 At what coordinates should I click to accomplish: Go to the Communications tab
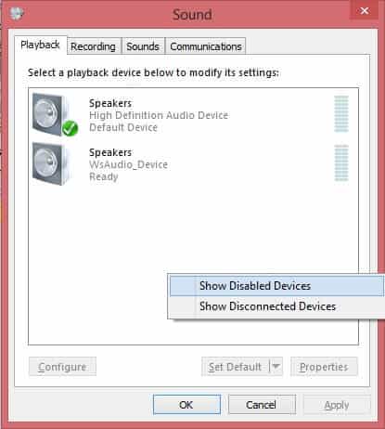pyautogui.click(x=206, y=46)
